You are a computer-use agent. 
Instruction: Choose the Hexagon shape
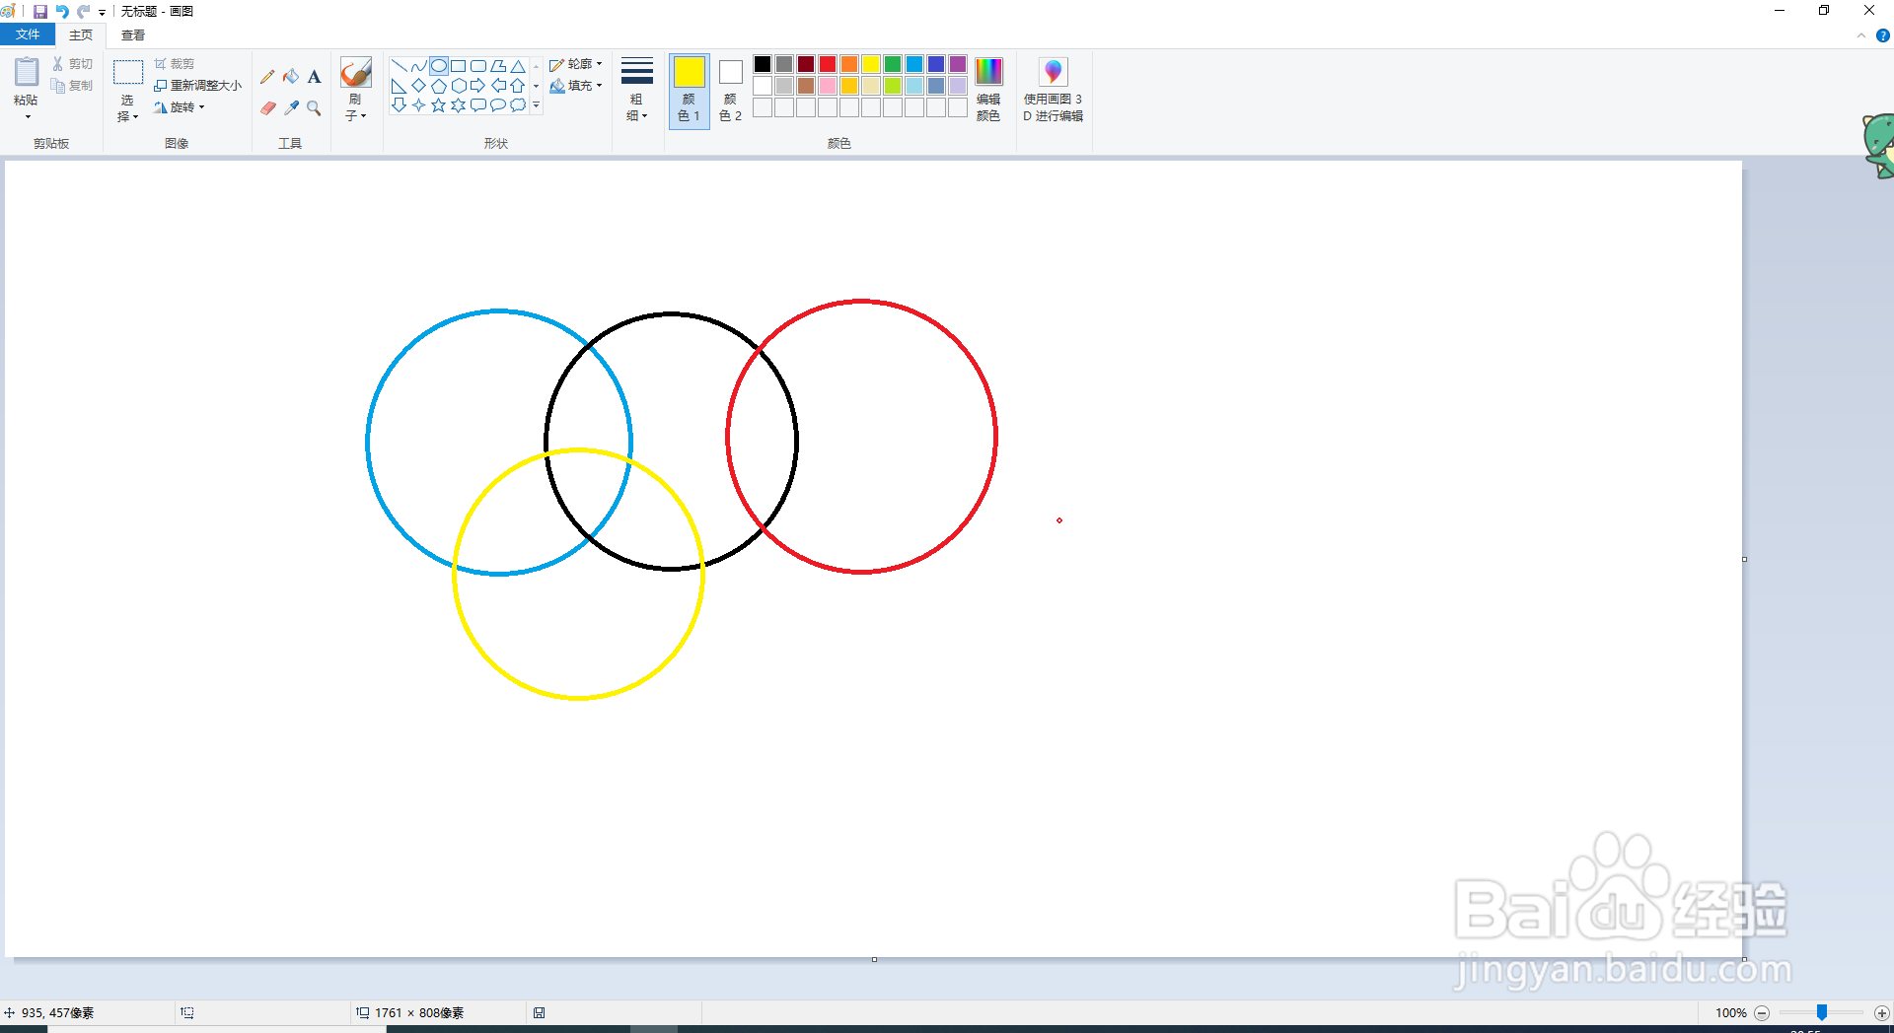click(459, 86)
